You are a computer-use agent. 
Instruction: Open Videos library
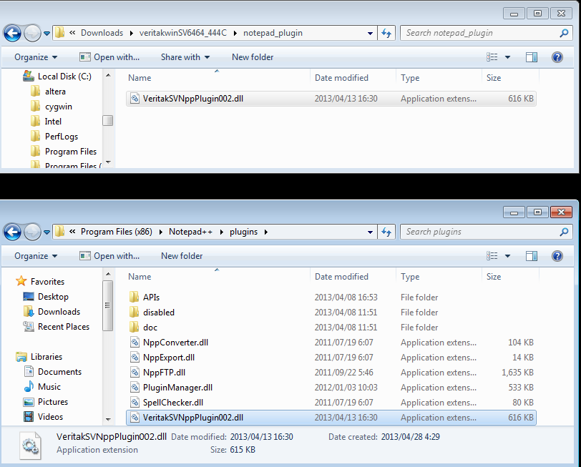(43, 417)
